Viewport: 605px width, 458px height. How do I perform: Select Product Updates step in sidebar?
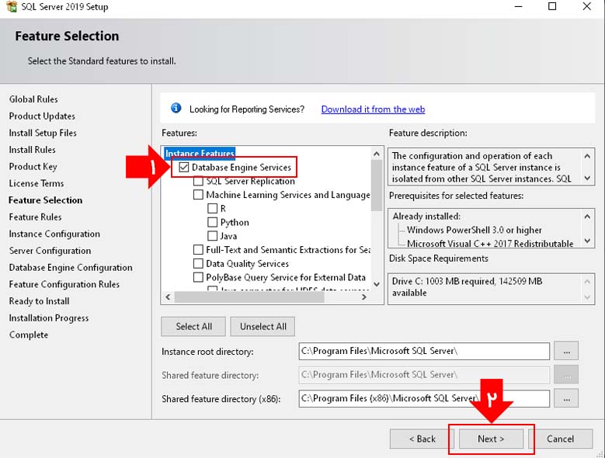pyautogui.click(x=42, y=116)
